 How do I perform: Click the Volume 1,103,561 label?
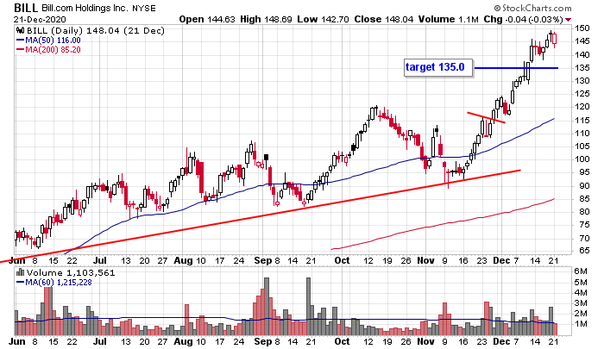(71, 273)
